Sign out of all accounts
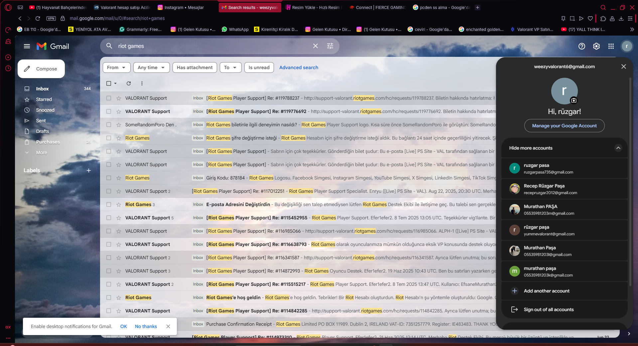 pos(564,309)
